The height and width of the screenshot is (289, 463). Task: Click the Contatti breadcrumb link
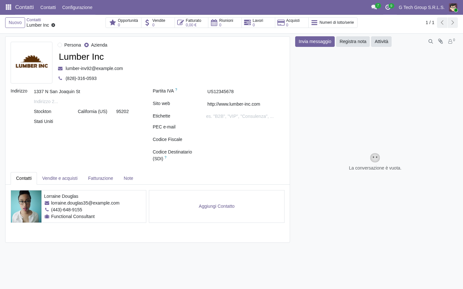tap(34, 20)
